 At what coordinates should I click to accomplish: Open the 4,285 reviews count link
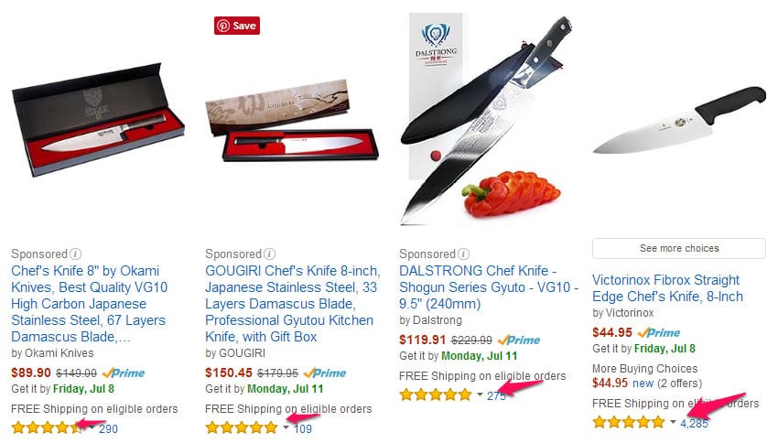tap(694, 423)
